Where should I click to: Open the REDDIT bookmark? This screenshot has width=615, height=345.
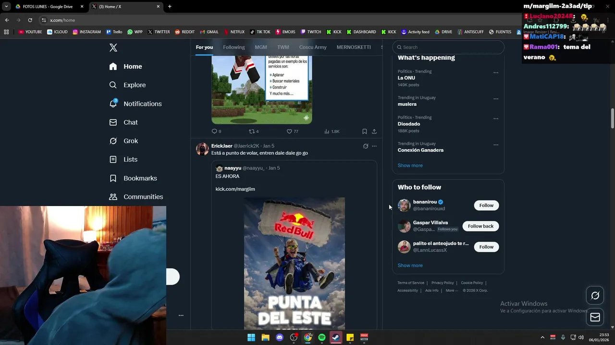(x=185, y=32)
